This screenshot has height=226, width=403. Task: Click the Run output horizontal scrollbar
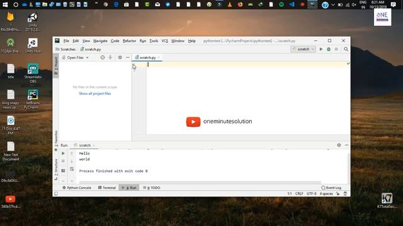200,183
